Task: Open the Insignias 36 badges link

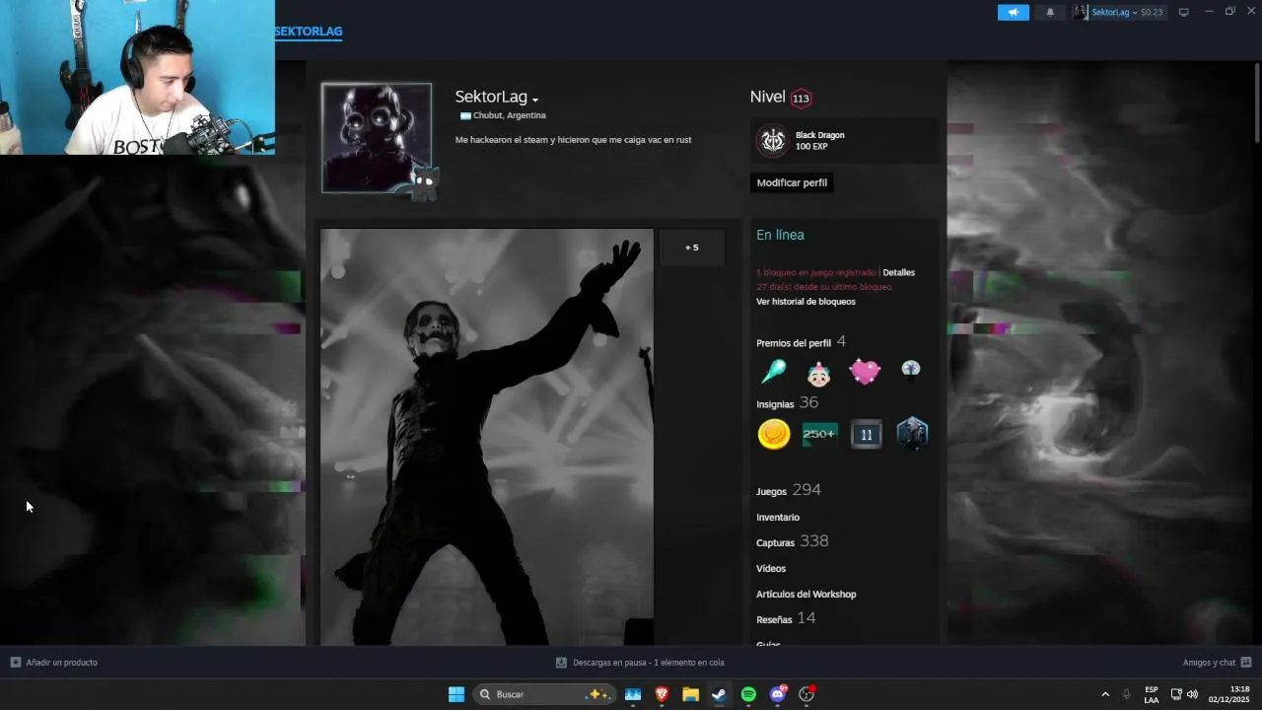Action: (787, 403)
